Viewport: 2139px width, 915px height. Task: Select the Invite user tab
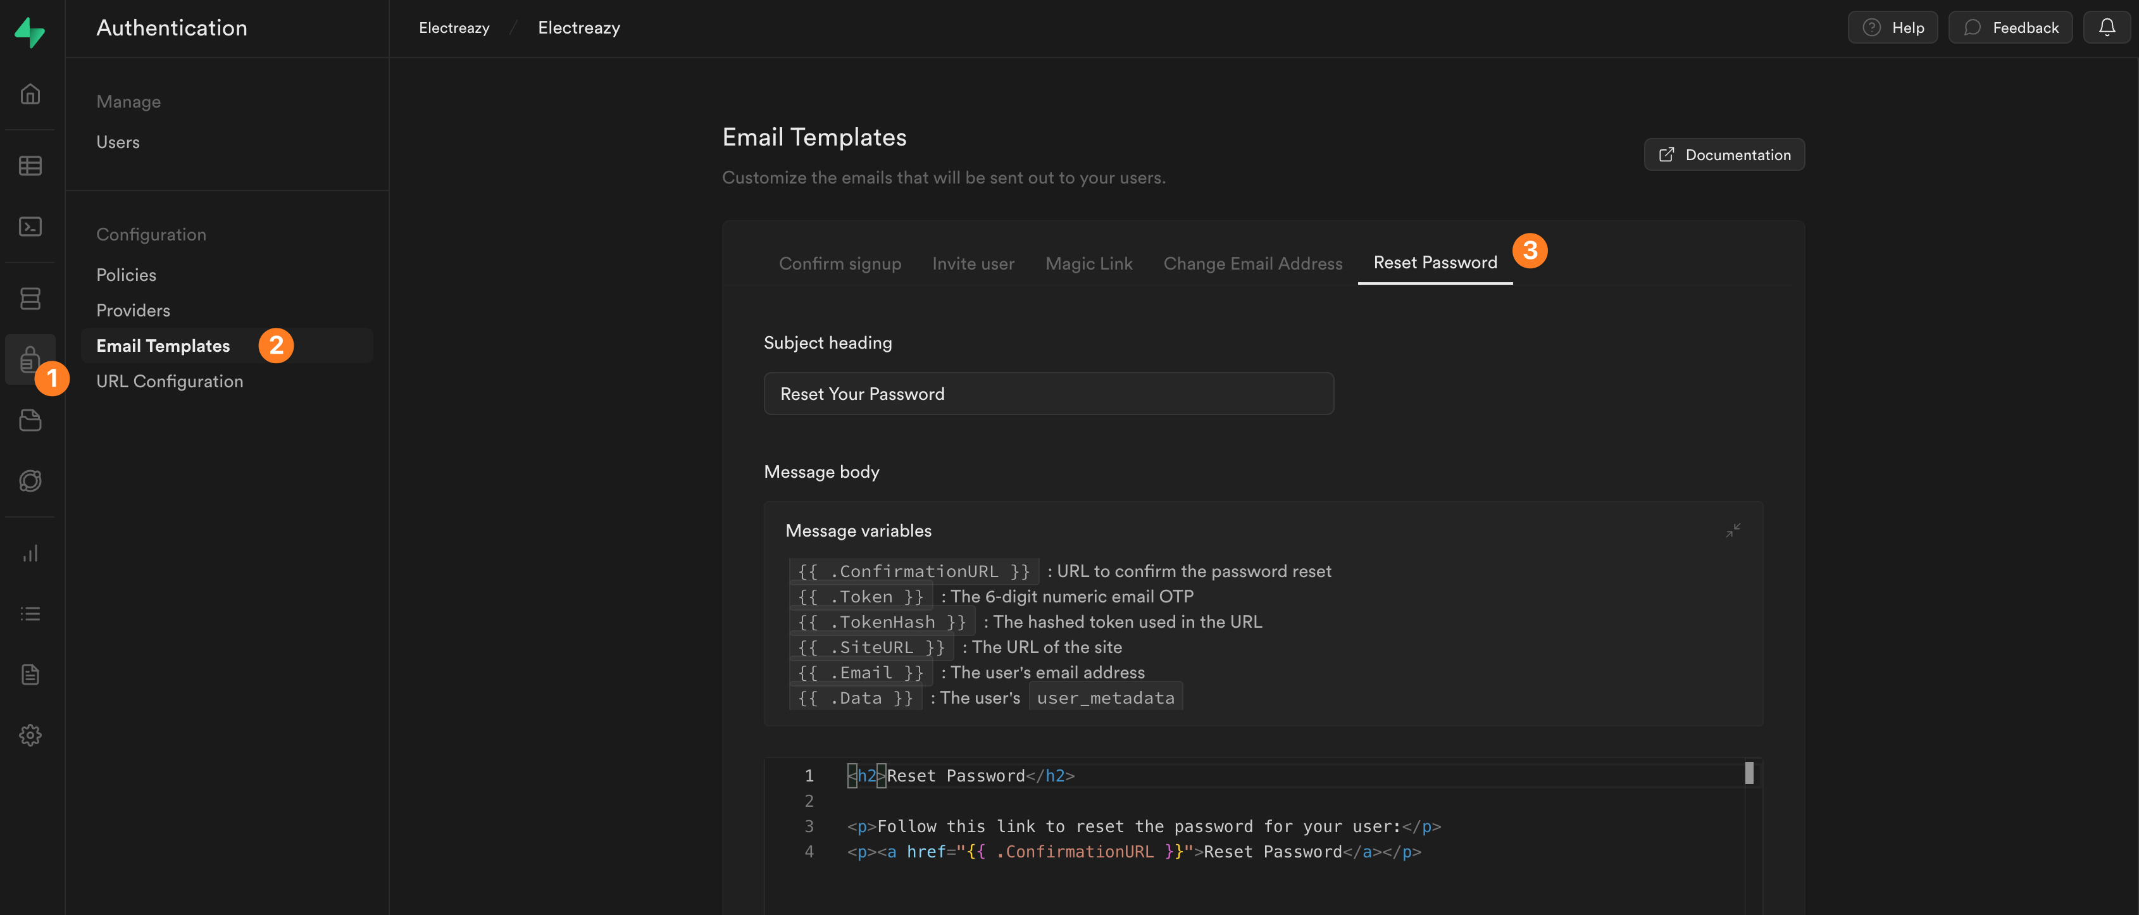972,263
